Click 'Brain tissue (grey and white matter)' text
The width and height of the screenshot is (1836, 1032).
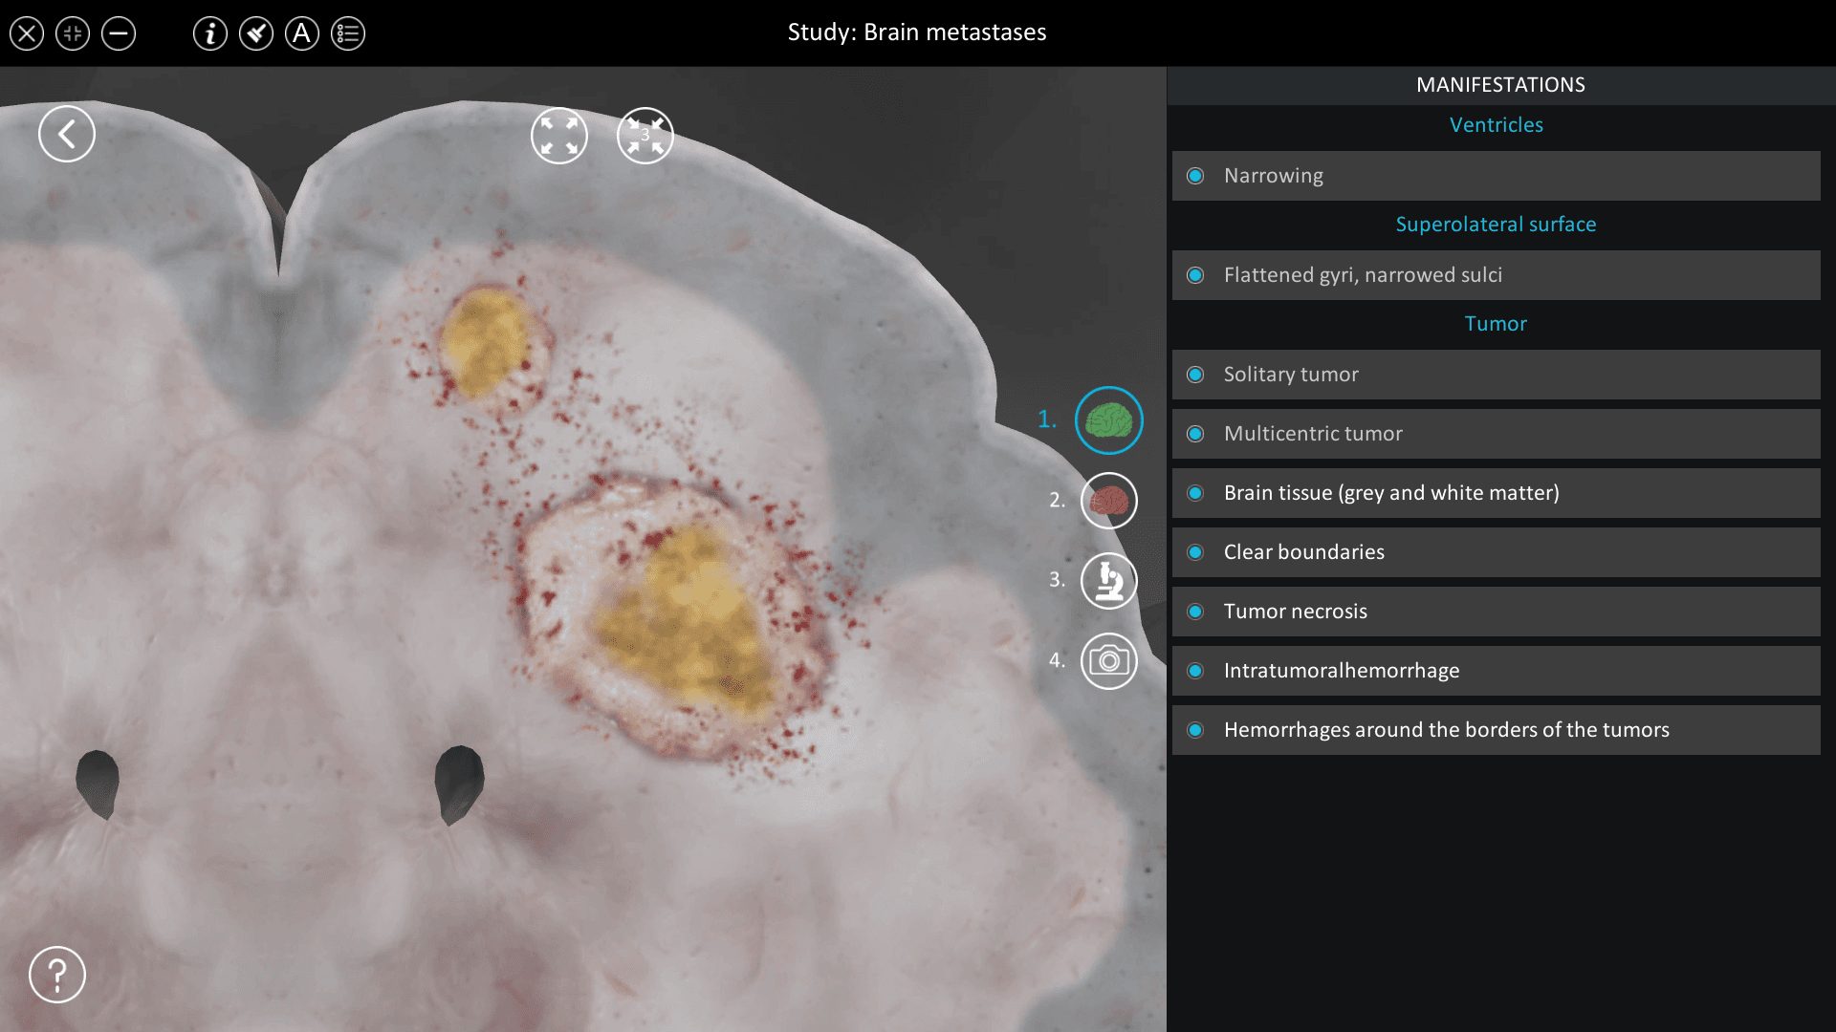(1391, 493)
